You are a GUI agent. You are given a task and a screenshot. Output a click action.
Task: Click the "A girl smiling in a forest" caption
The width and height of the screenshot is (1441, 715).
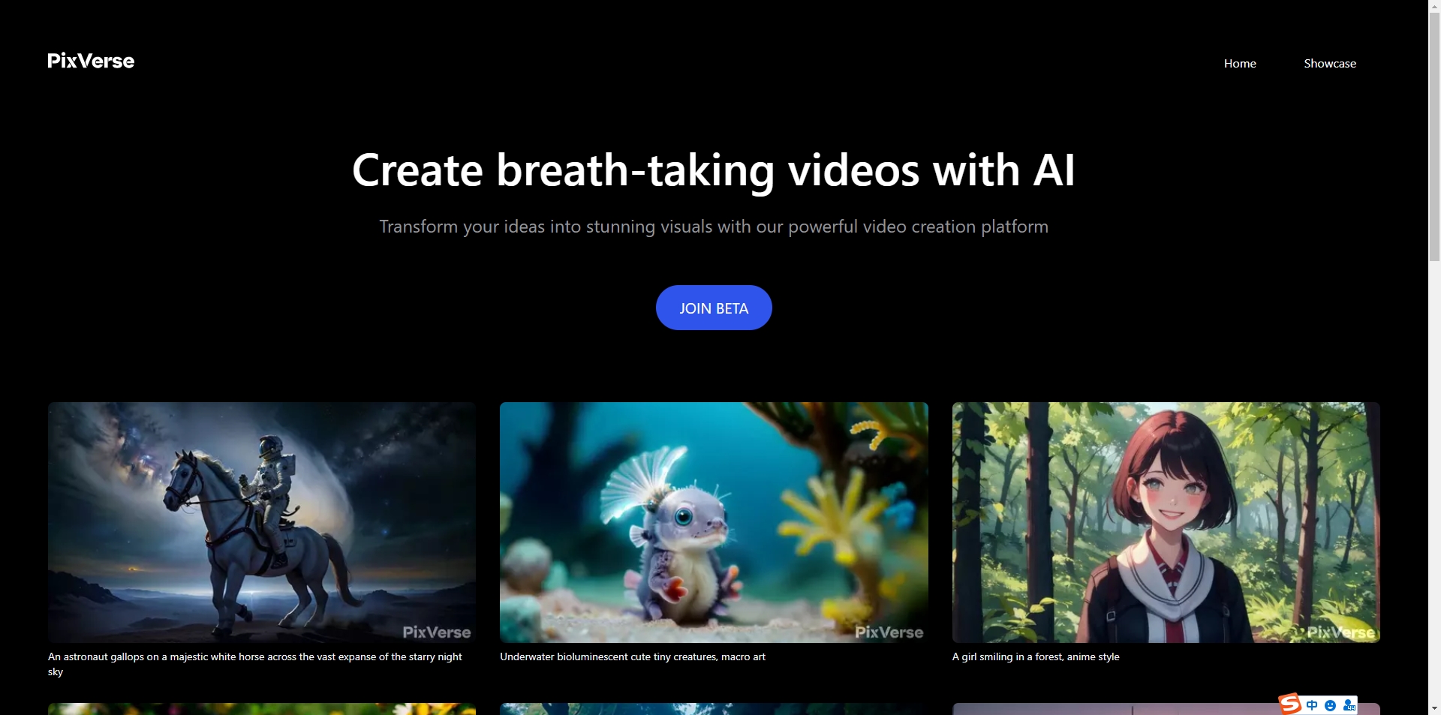[x=1035, y=657]
